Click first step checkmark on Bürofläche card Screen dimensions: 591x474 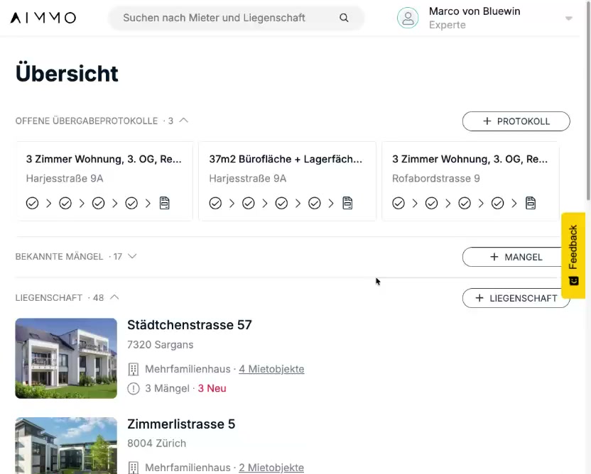215,204
